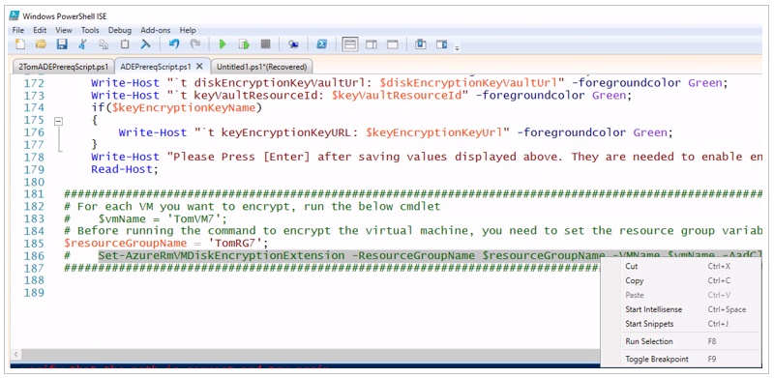The height and width of the screenshot is (378, 774).
Task: Save the script using the floppy disk icon
Action: pos(62,44)
